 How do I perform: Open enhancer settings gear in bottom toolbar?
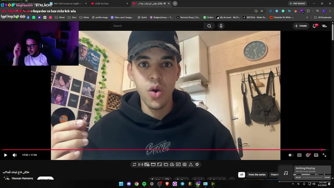197,164
